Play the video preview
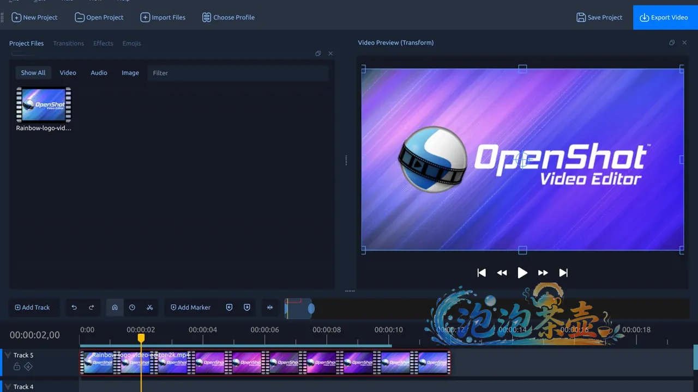 [522, 273]
